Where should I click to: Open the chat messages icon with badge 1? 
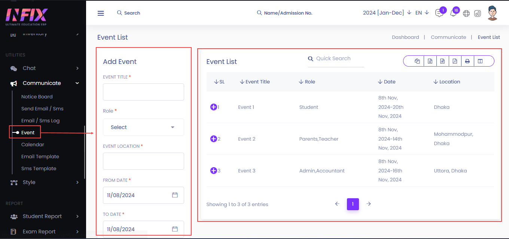pos(439,13)
